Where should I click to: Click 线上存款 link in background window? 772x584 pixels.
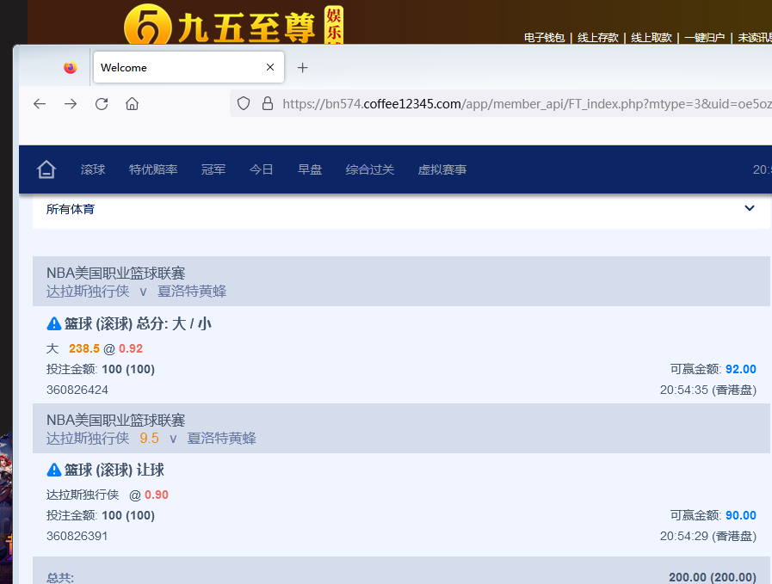click(597, 38)
